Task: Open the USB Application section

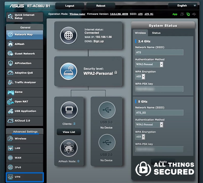Action: pyautogui.click(x=24, y=111)
